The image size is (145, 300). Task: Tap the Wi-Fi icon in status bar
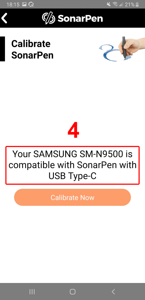coord(115,4)
